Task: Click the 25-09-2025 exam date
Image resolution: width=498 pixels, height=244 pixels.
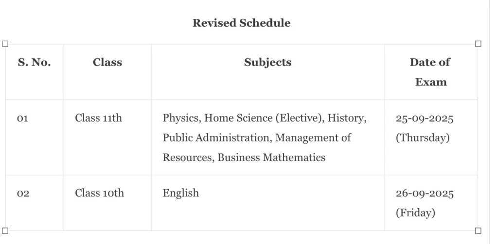Action: [424, 118]
